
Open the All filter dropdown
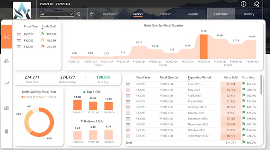(x=57, y=14)
